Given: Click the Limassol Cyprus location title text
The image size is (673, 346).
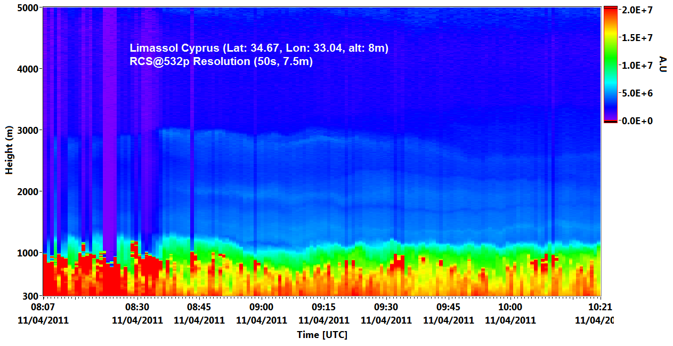Looking at the screenshot, I should [x=259, y=49].
